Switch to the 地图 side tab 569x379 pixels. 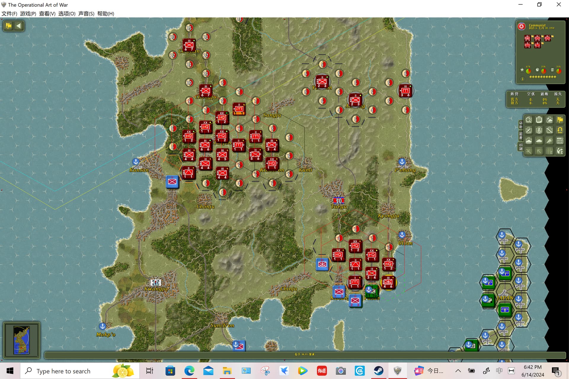[521, 136]
